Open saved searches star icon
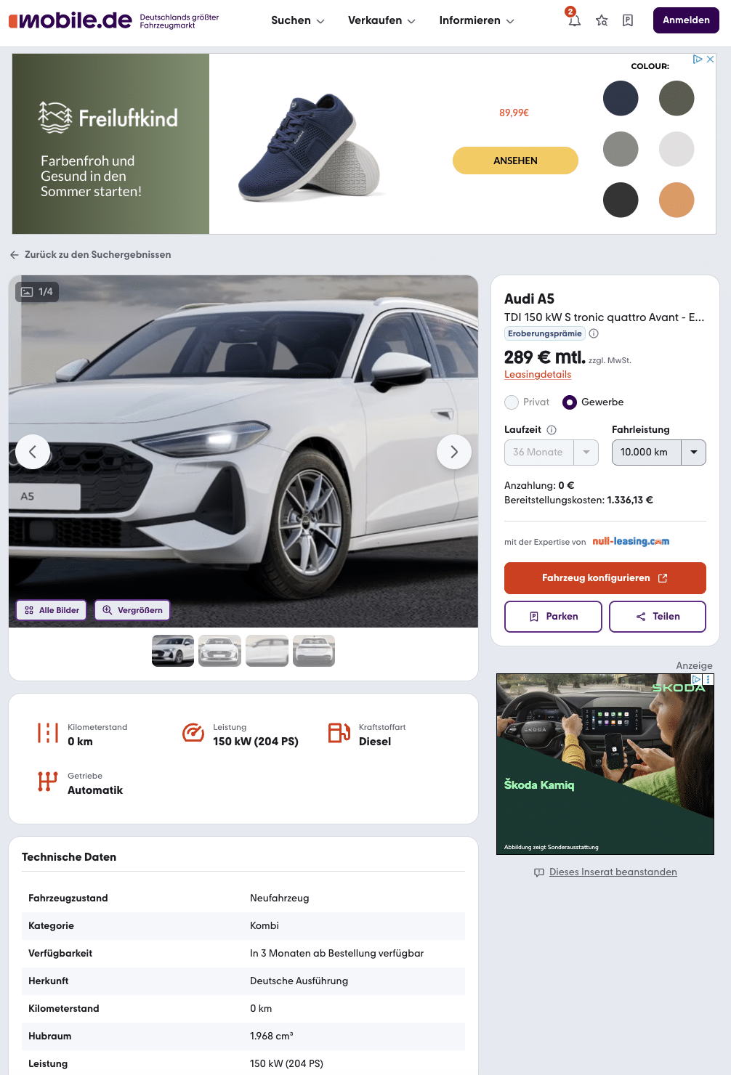The width and height of the screenshot is (731, 1075). [x=602, y=20]
